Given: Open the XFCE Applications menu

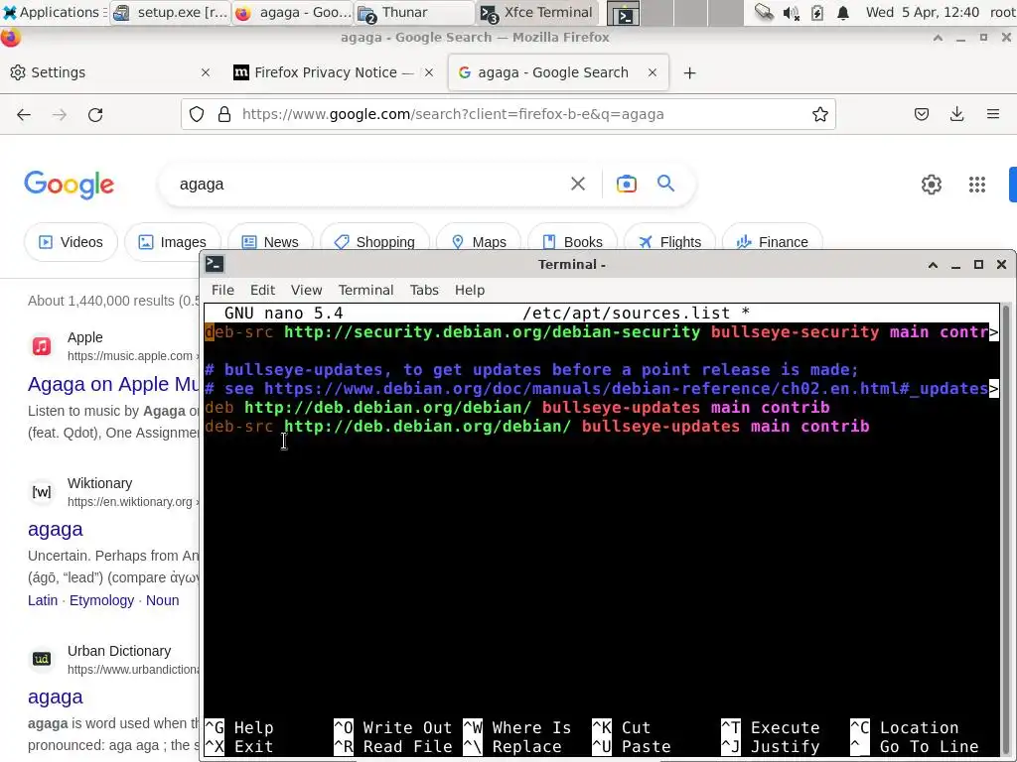Looking at the screenshot, I should (53, 12).
